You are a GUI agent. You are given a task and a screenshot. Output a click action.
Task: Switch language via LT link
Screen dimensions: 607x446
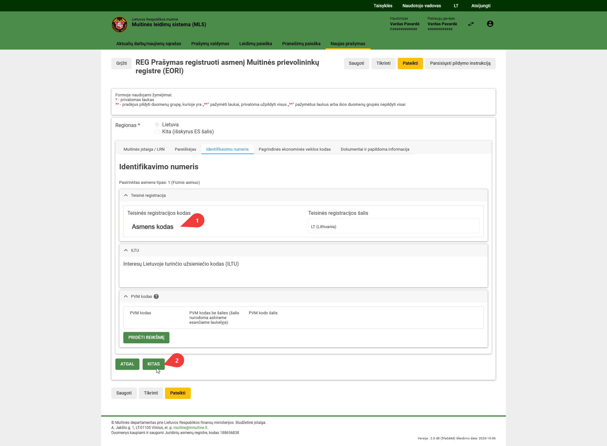pyautogui.click(x=456, y=6)
